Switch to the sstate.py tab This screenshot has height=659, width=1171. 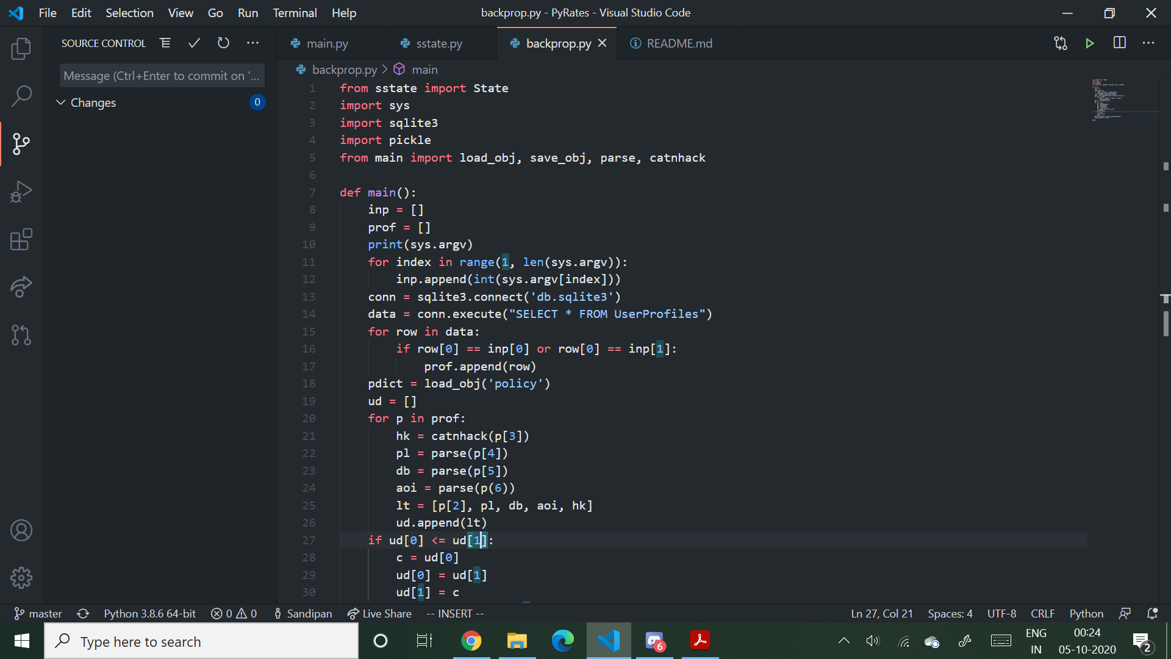(439, 43)
